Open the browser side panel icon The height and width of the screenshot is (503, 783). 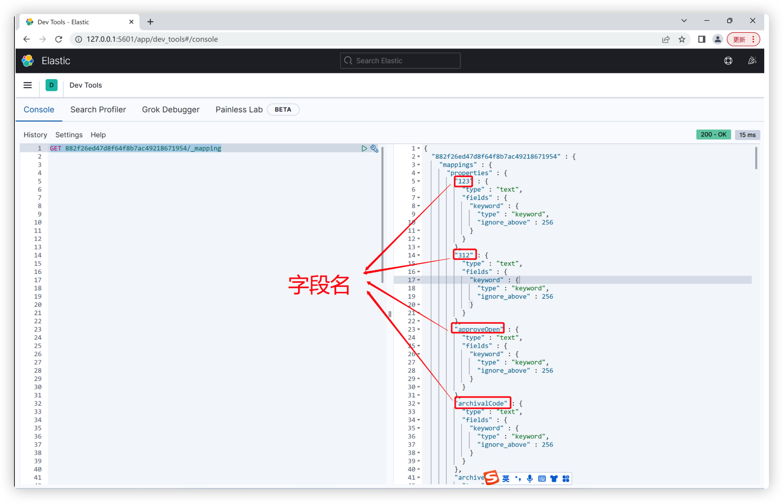pos(702,39)
